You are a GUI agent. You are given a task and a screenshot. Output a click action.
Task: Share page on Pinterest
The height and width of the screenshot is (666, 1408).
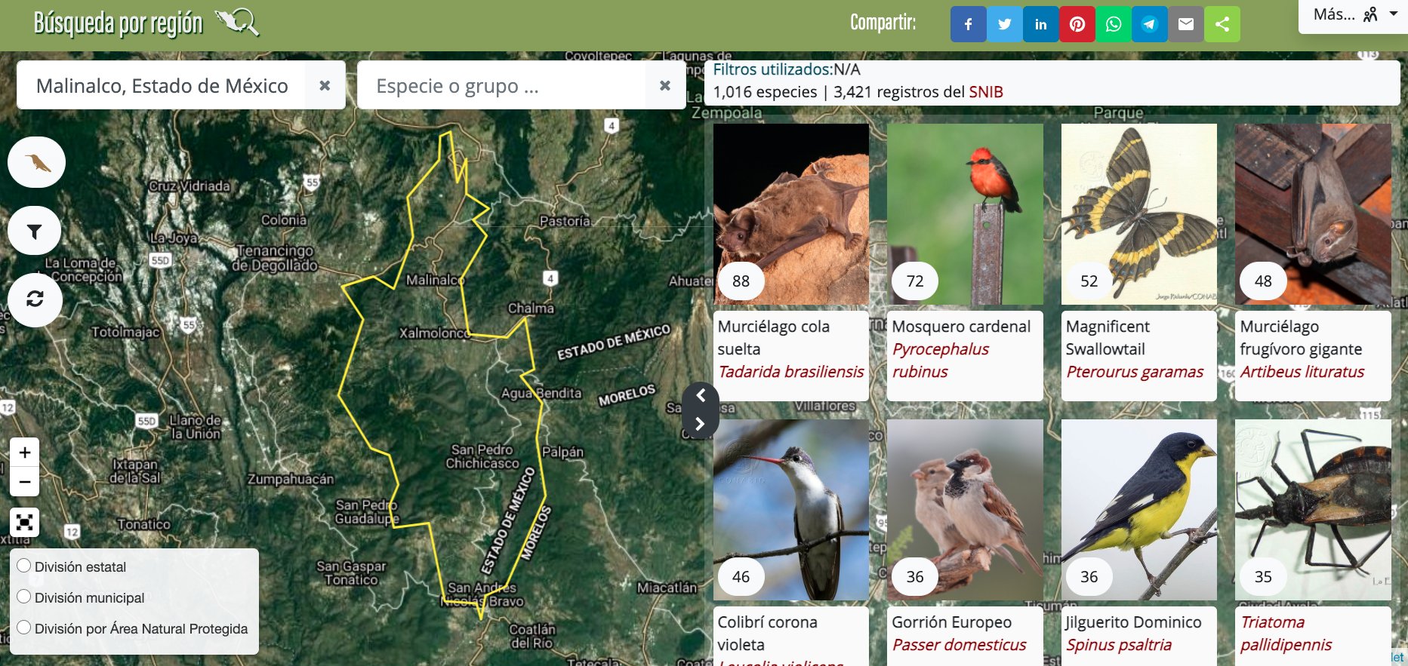click(x=1077, y=24)
